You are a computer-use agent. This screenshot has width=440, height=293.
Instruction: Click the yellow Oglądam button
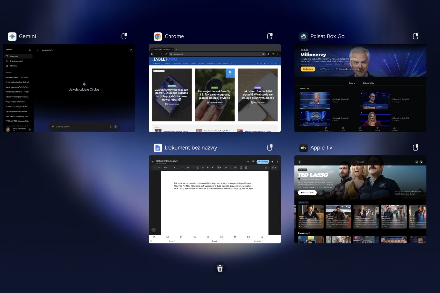pos(308,69)
